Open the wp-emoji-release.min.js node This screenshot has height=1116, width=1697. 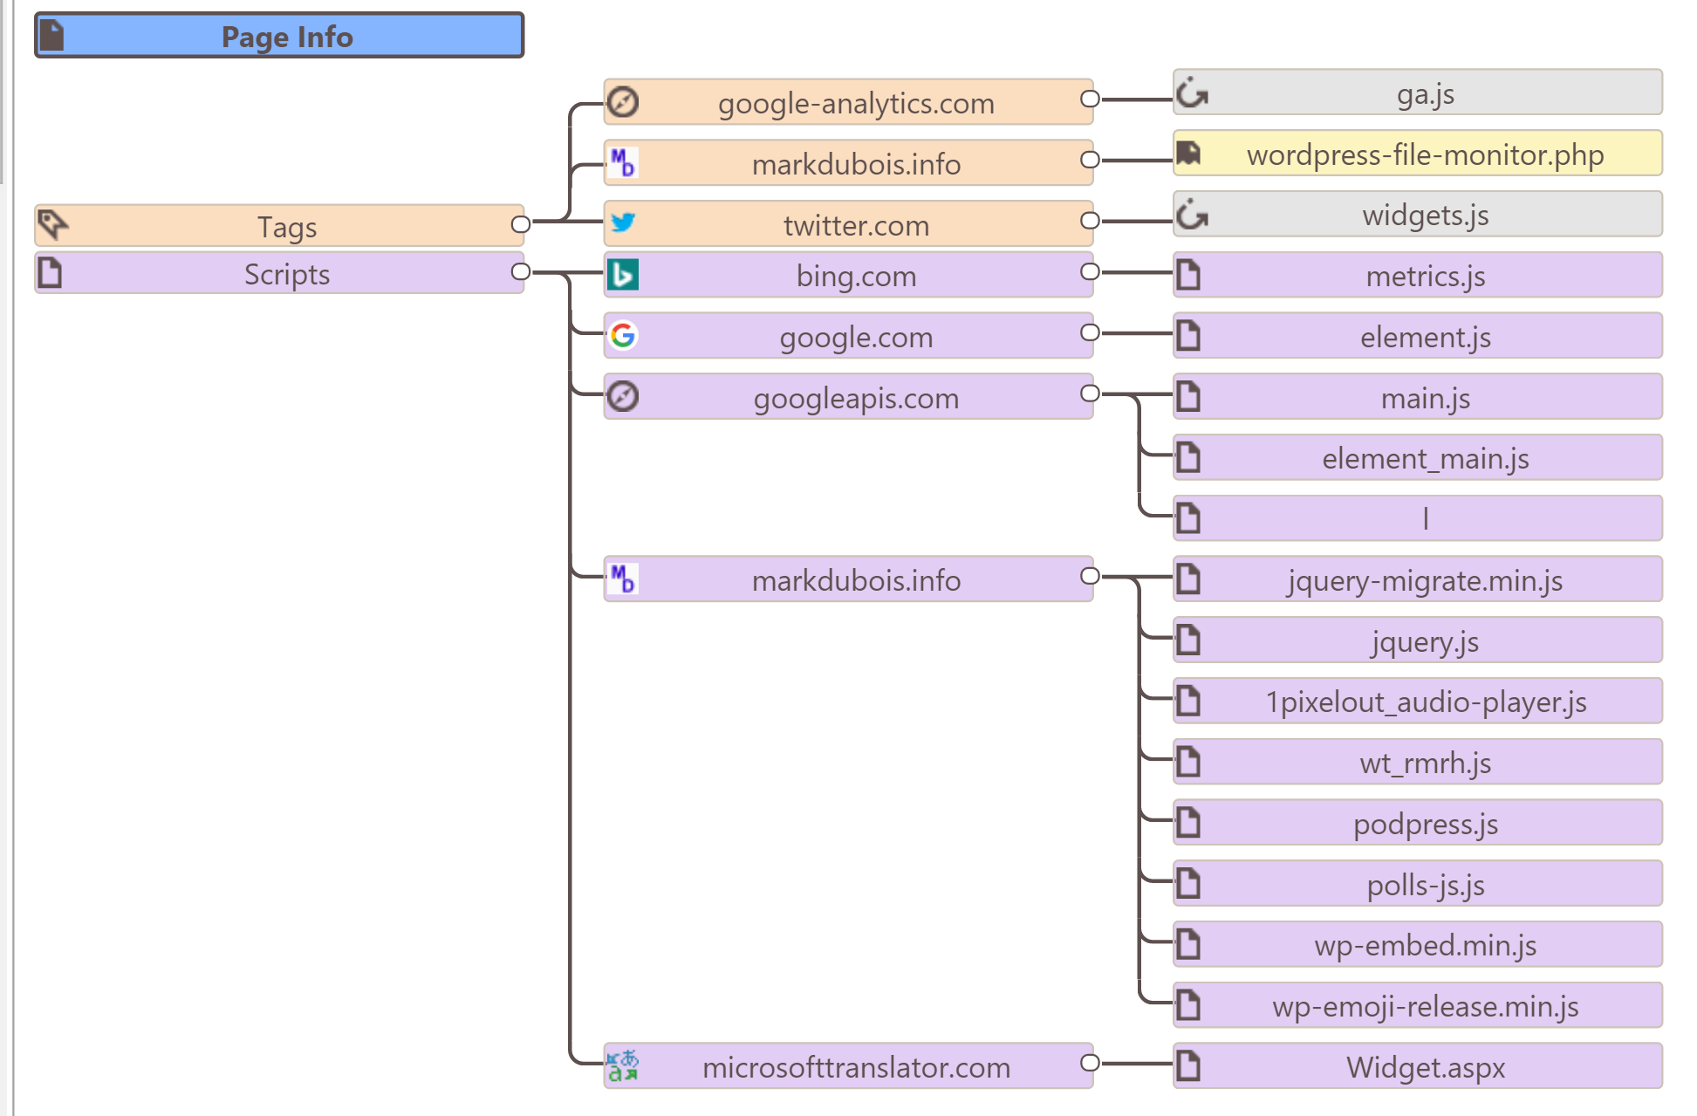[1418, 1005]
